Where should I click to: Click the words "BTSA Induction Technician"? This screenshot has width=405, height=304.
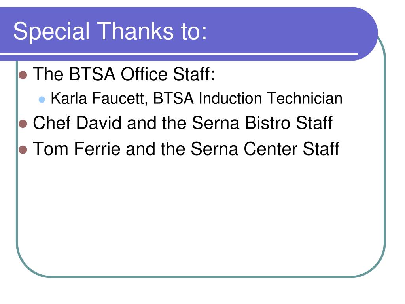click(x=248, y=98)
